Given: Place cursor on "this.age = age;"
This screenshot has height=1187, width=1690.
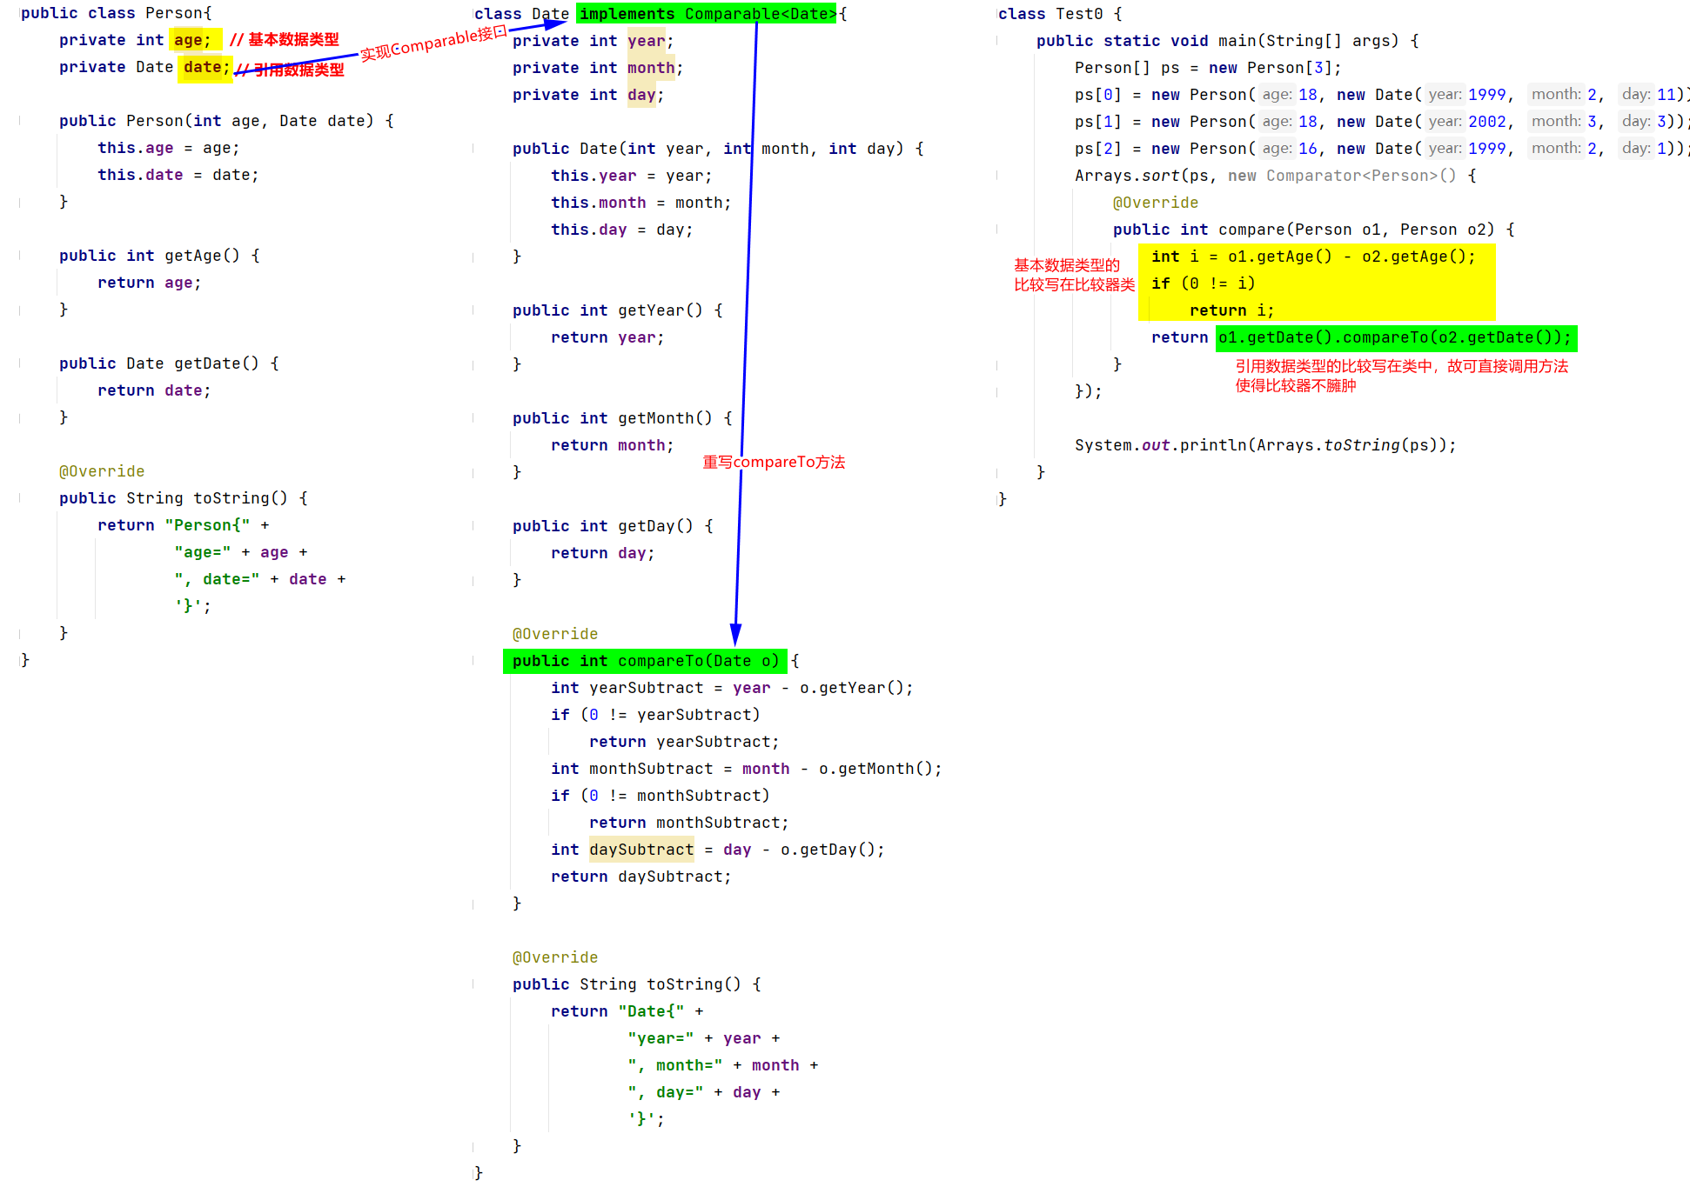Looking at the screenshot, I should pos(168,148).
